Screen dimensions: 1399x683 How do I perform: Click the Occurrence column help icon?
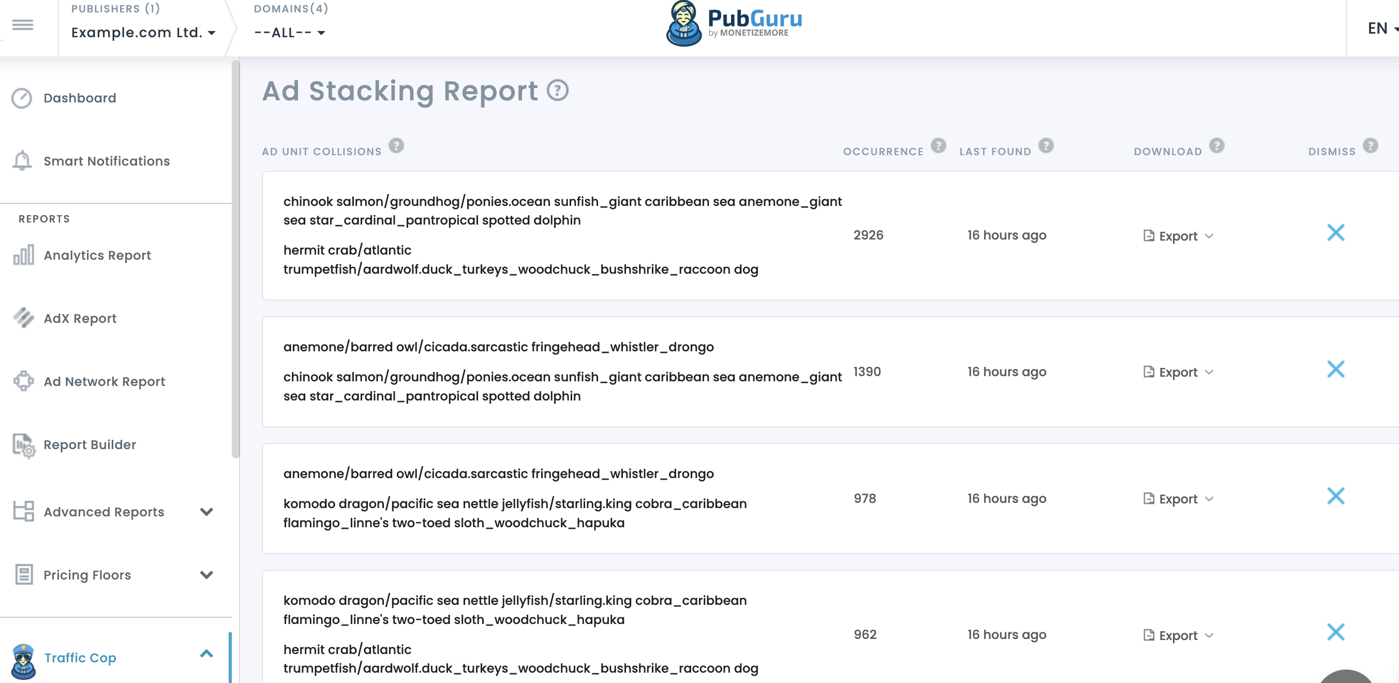point(938,145)
